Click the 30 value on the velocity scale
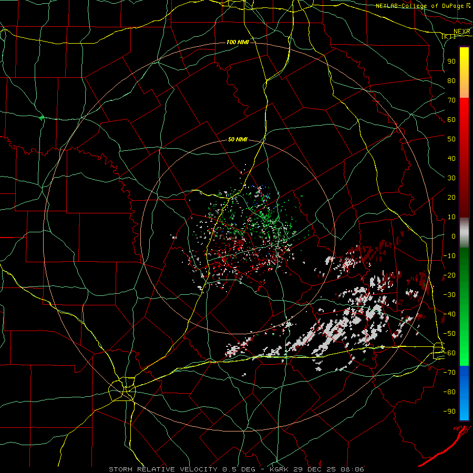473x473 pixels. 451,178
